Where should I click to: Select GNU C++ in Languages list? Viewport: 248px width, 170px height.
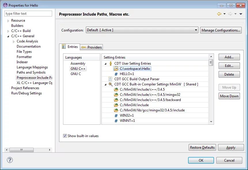click(78, 69)
